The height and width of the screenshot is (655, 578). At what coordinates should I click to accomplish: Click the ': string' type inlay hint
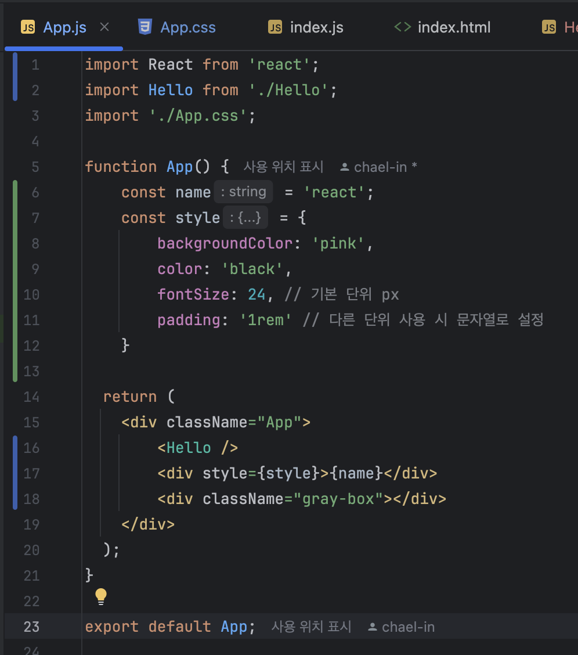click(x=243, y=192)
